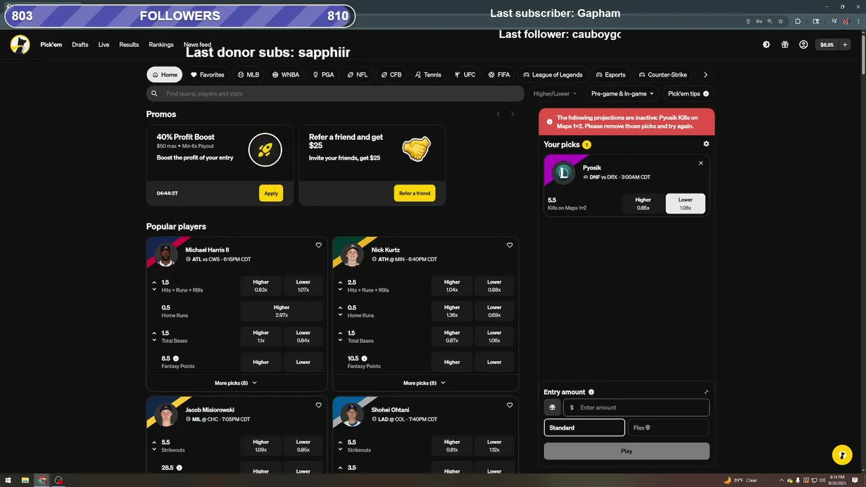
Task: Apply the 40% Profit Boost promo
Action: 271,193
